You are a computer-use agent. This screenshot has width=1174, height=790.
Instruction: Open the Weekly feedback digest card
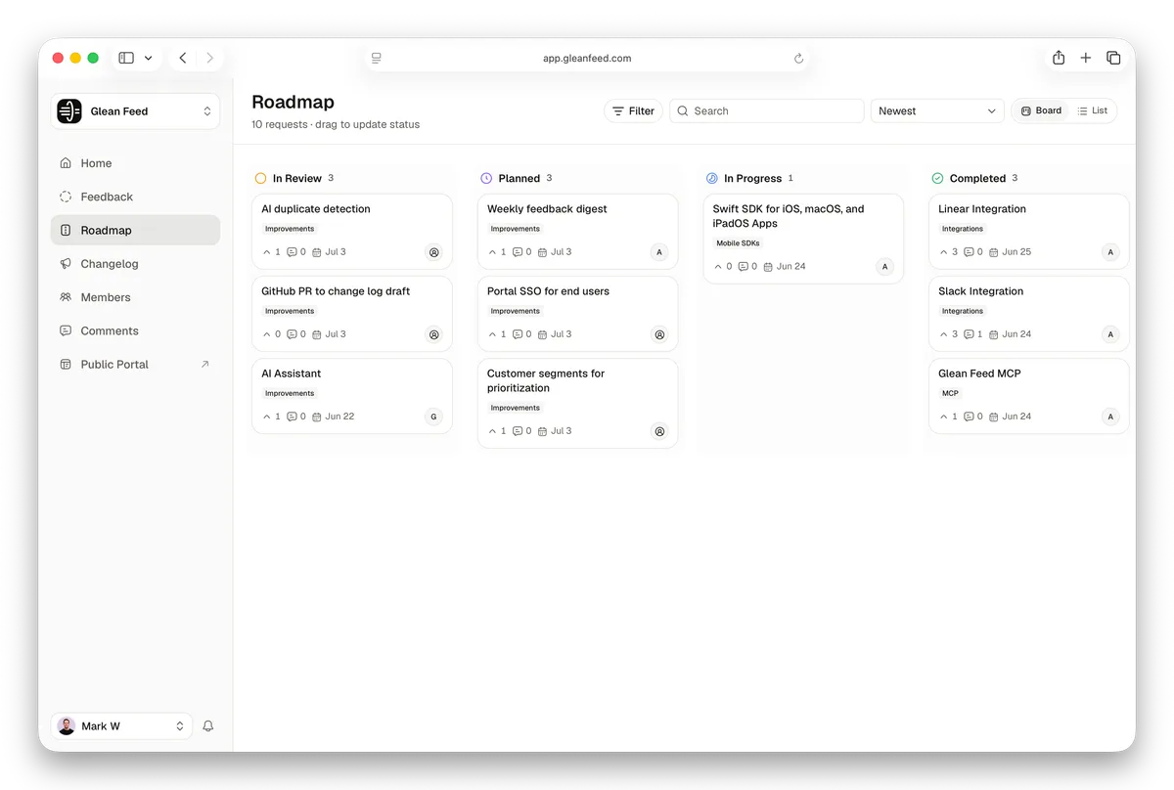[x=577, y=231]
